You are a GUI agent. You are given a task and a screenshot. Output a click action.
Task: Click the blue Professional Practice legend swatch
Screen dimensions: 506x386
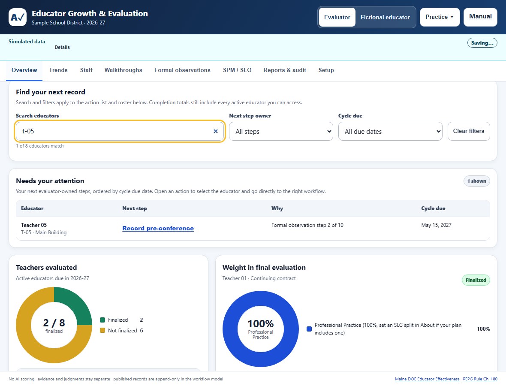(309, 329)
